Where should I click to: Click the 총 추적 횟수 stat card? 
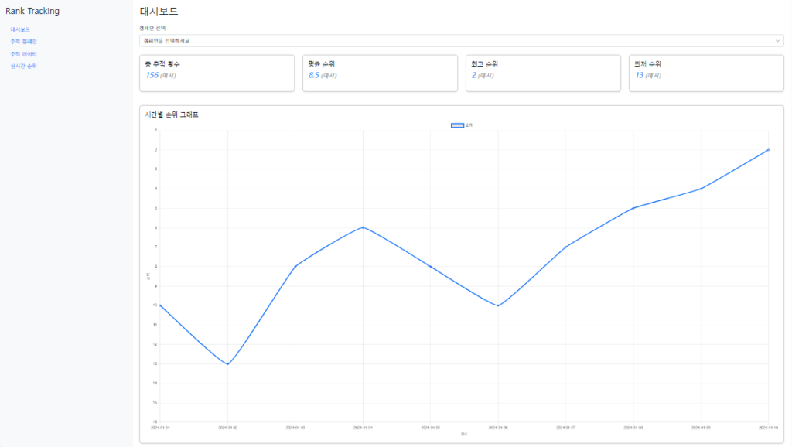tap(217, 73)
